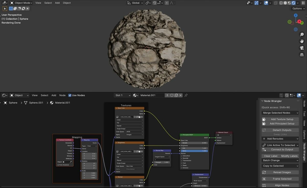Adjust the Alpha slider in Principled BSDF

(194, 151)
